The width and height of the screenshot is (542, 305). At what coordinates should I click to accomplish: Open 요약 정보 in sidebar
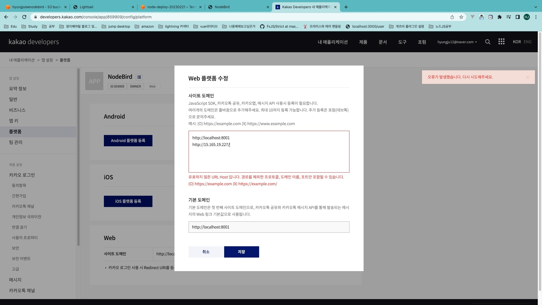click(x=18, y=89)
